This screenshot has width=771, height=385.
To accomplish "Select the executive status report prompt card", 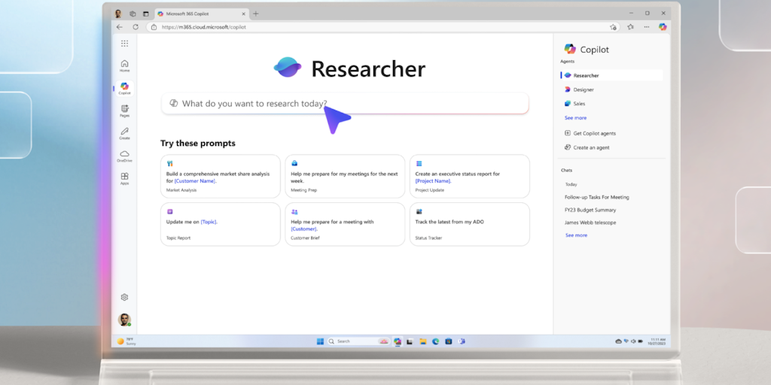I will 470,176.
